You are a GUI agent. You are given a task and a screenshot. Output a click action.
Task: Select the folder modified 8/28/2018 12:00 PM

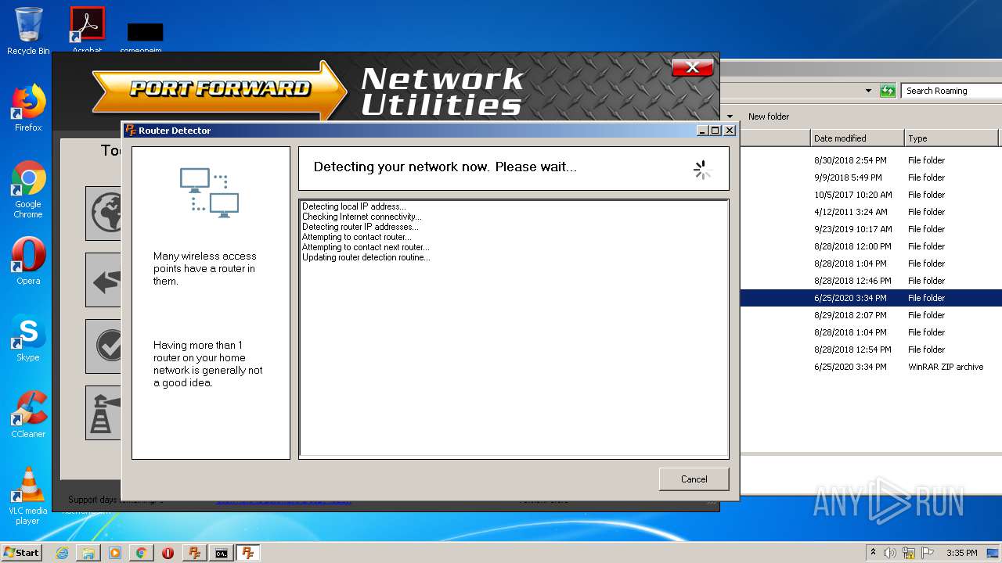click(x=871, y=246)
